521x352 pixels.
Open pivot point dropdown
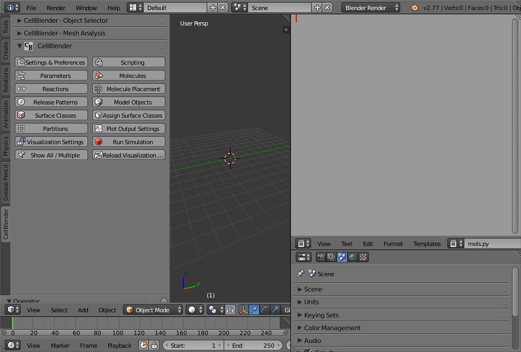coord(215,310)
